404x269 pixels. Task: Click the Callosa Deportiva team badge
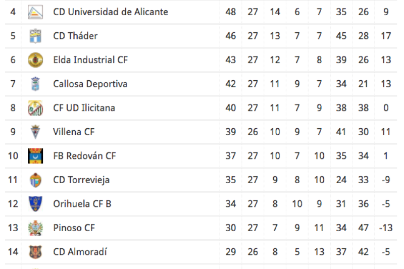tap(35, 84)
